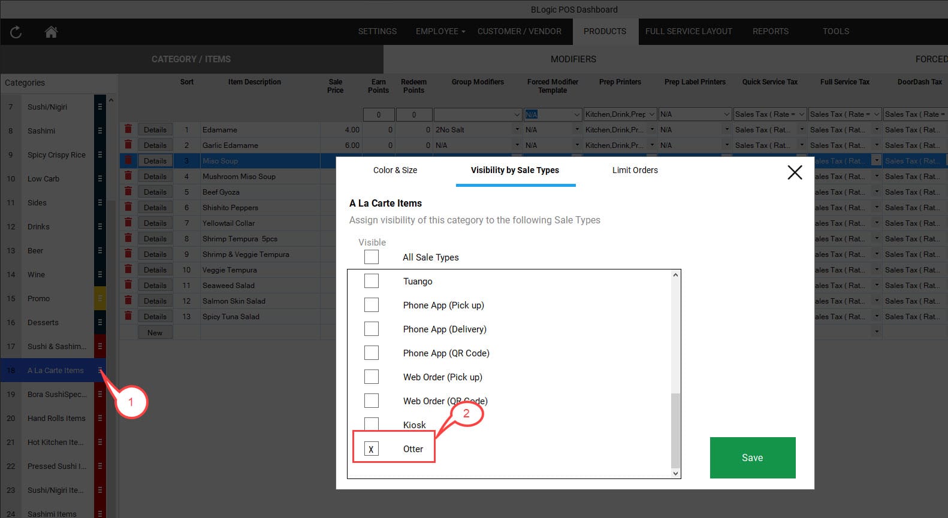Image resolution: width=948 pixels, height=518 pixels.
Task: Delete Edamame row using trash icon
Action: point(128,129)
